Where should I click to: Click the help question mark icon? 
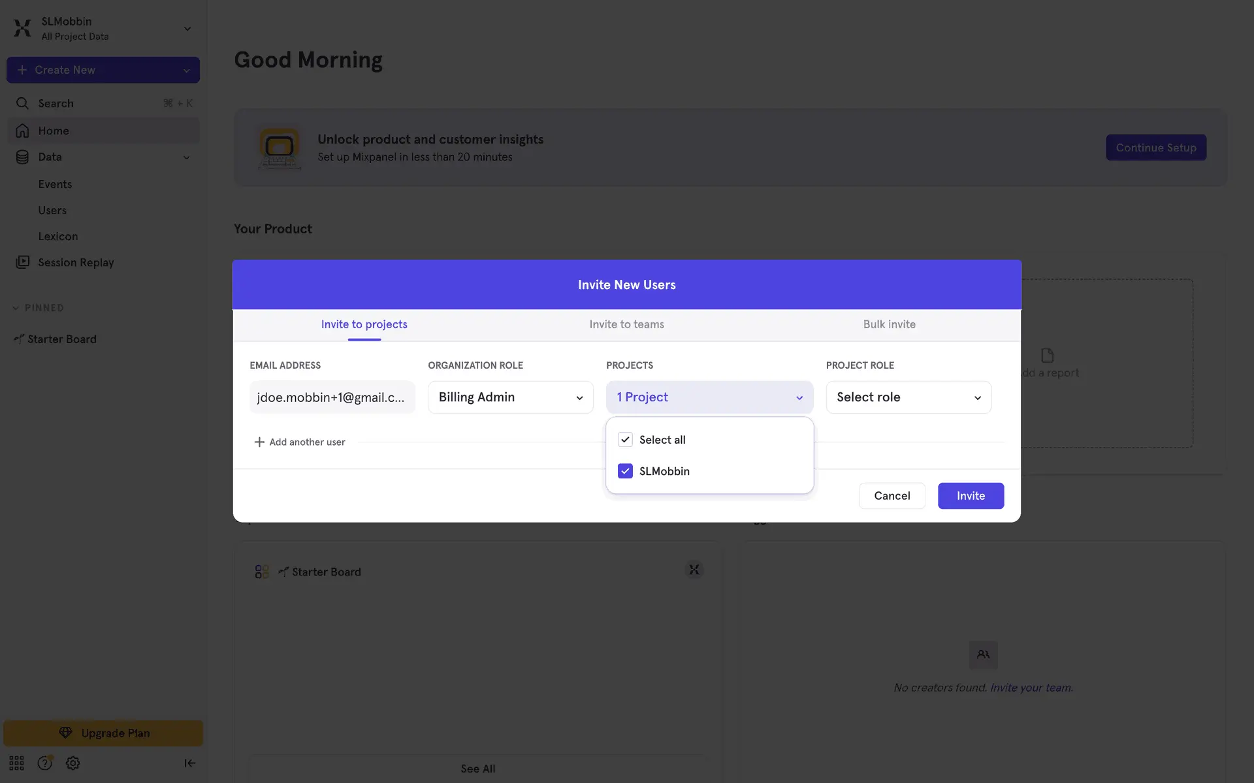pos(44,763)
